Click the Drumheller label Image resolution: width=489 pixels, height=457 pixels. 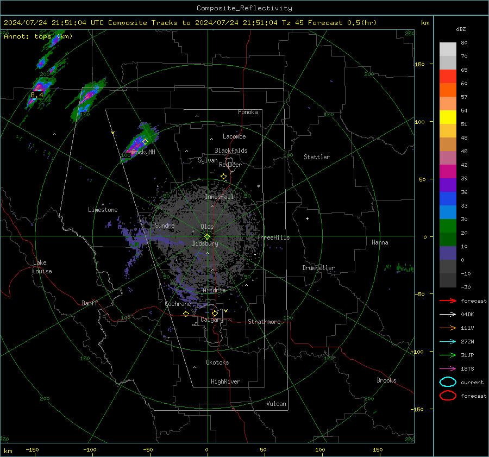318,268
